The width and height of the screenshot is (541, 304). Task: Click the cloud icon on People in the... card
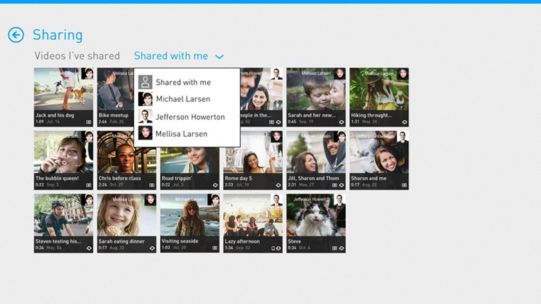278,122
